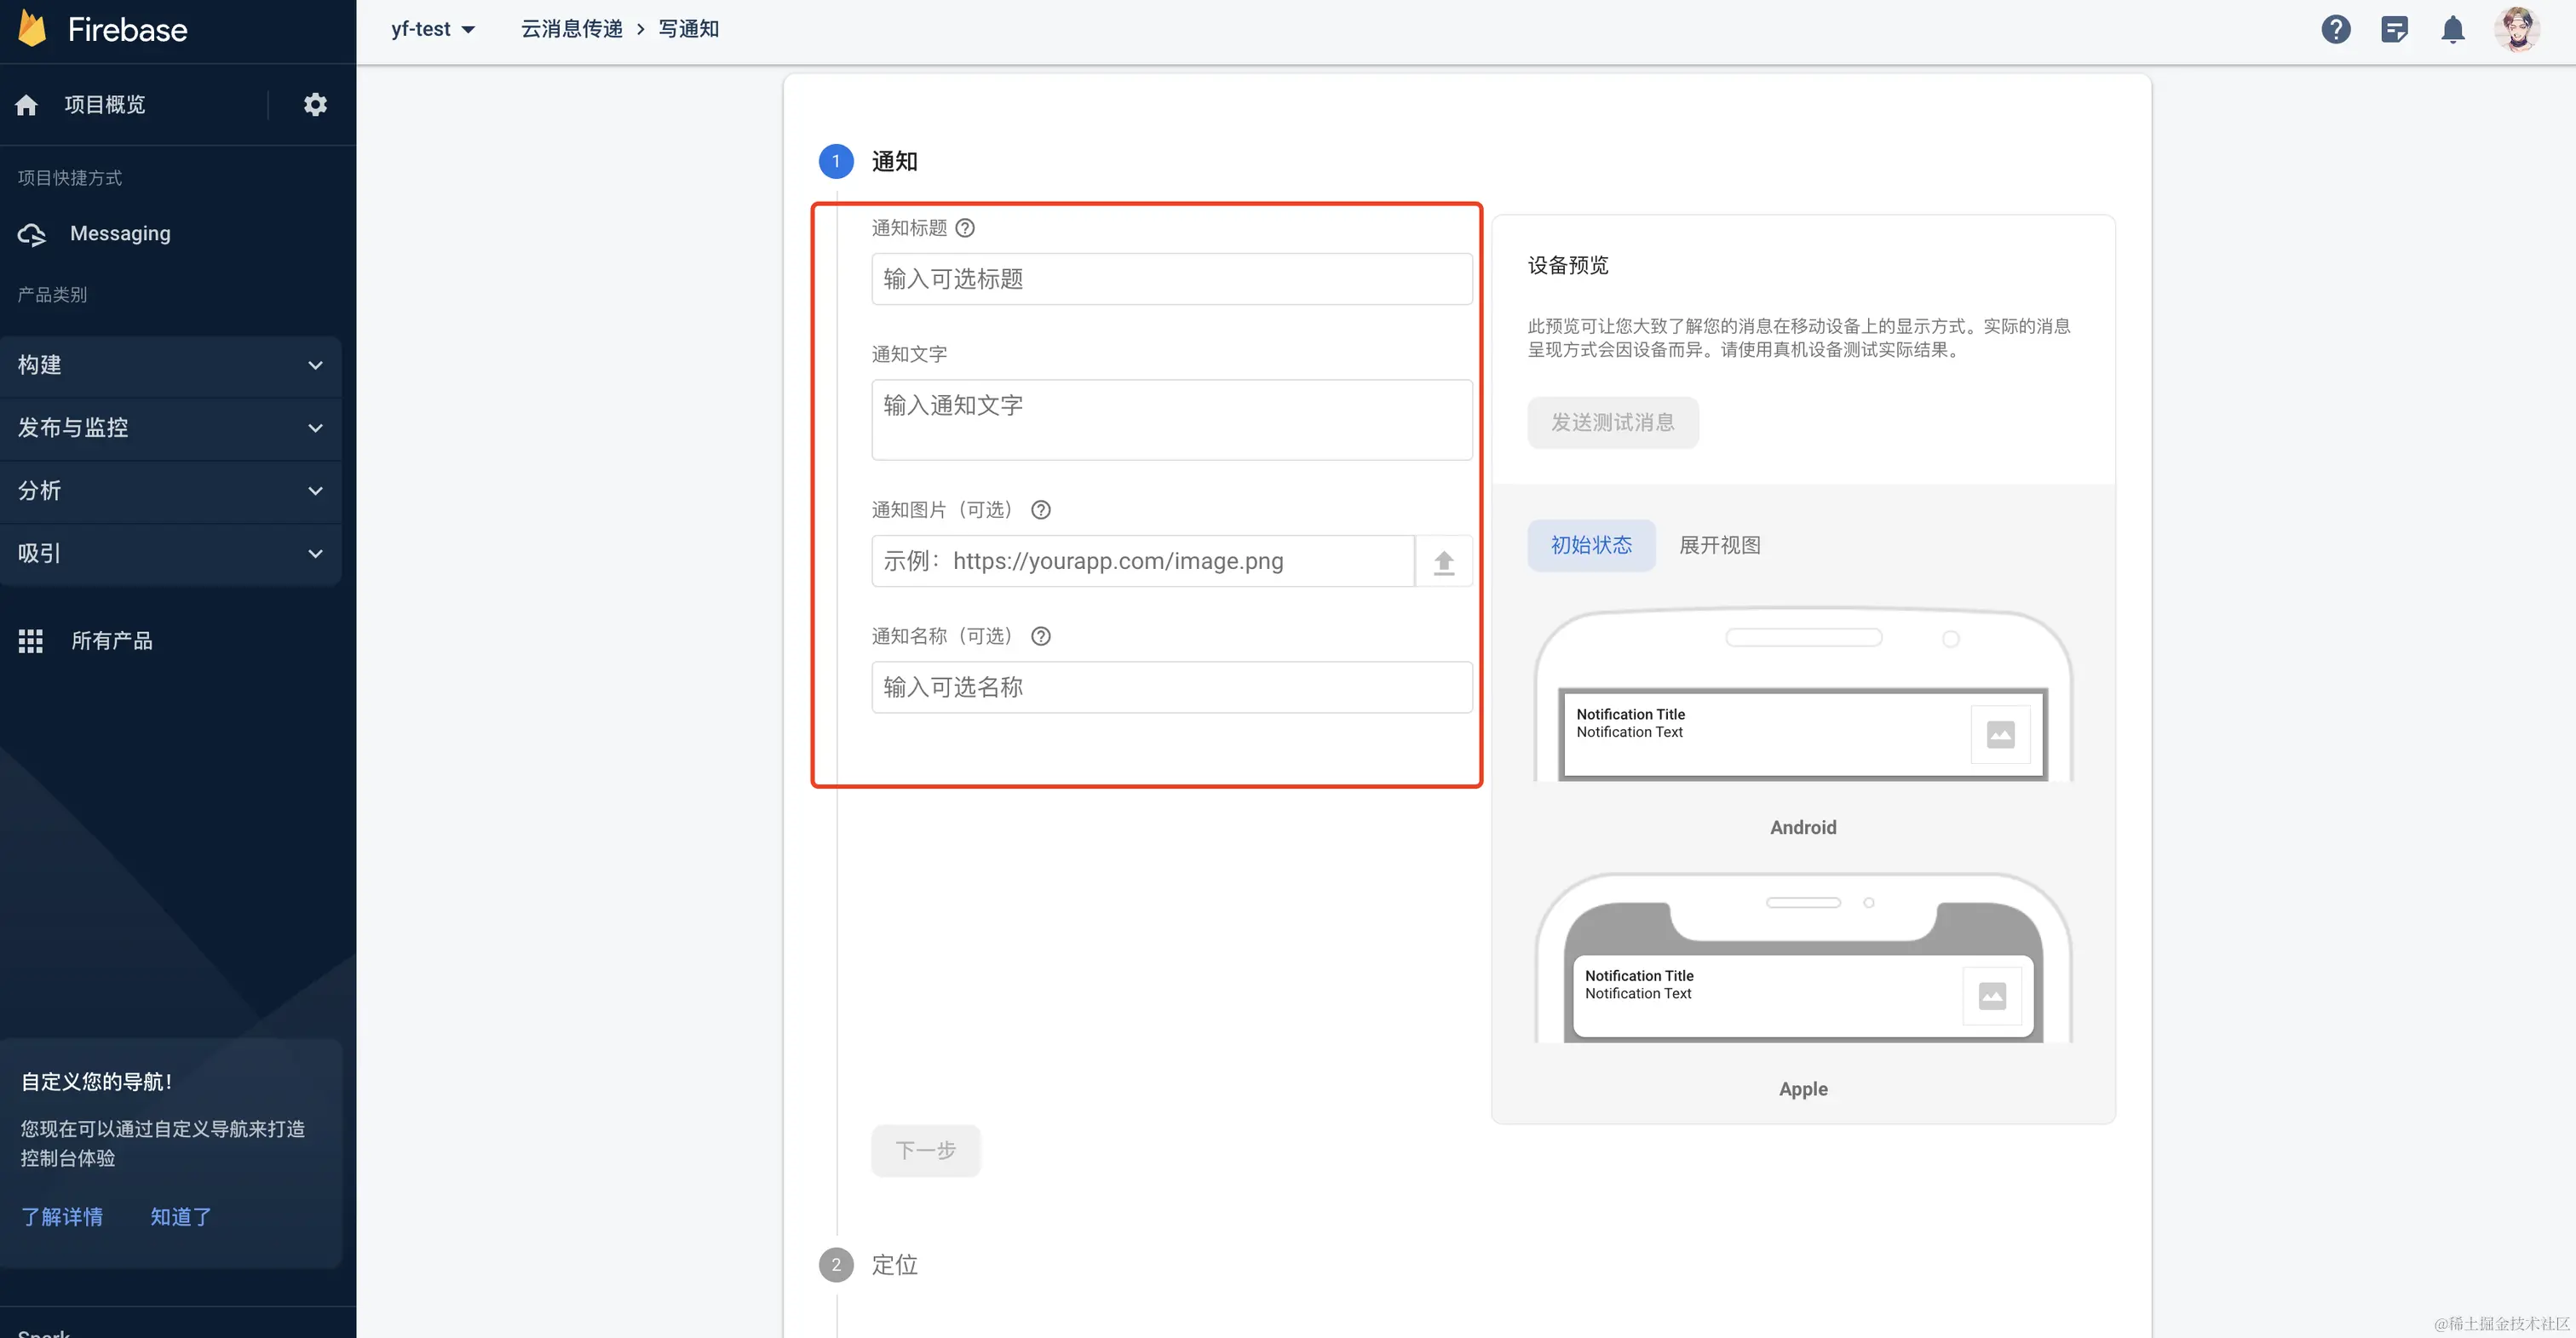Click the 通知文字 text area
The image size is (2576, 1338).
point(1171,420)
